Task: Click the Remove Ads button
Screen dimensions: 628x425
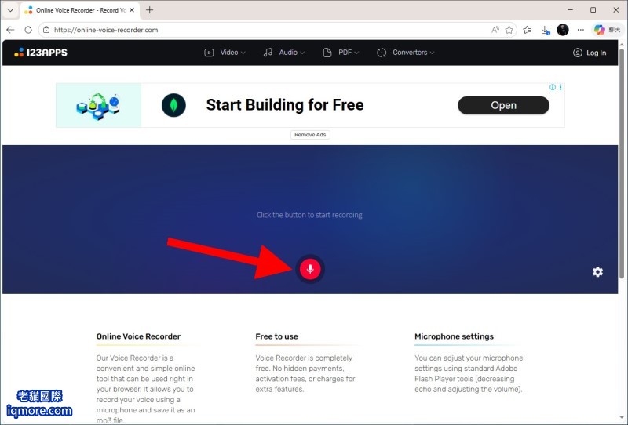Action: pyautogui.click(x=310, y=135)
